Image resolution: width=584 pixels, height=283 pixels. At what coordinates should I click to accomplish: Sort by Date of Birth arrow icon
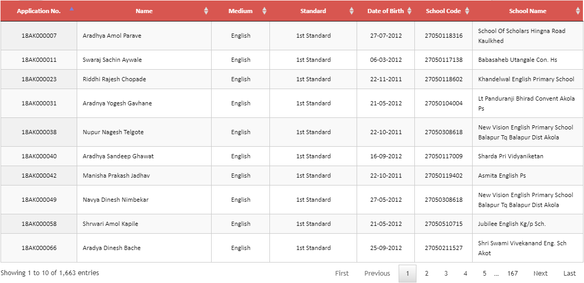[409, 11]
